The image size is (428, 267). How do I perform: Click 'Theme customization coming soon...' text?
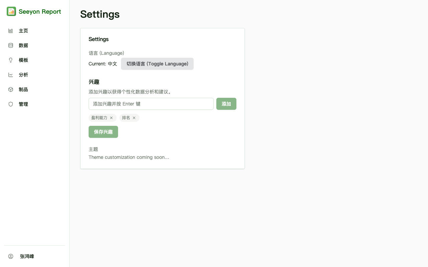[x=129, y=157]
